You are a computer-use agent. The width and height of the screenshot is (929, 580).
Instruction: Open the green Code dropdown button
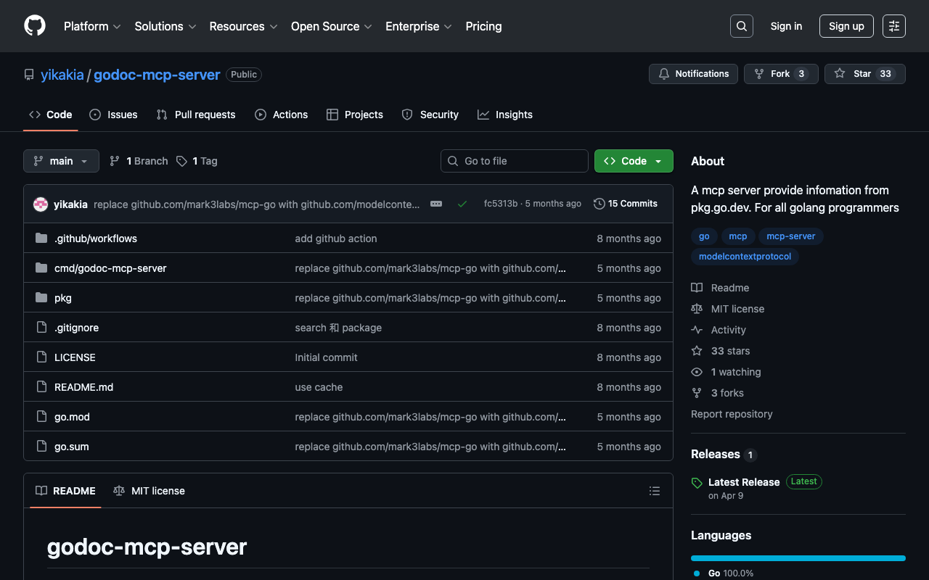(633, 161)
